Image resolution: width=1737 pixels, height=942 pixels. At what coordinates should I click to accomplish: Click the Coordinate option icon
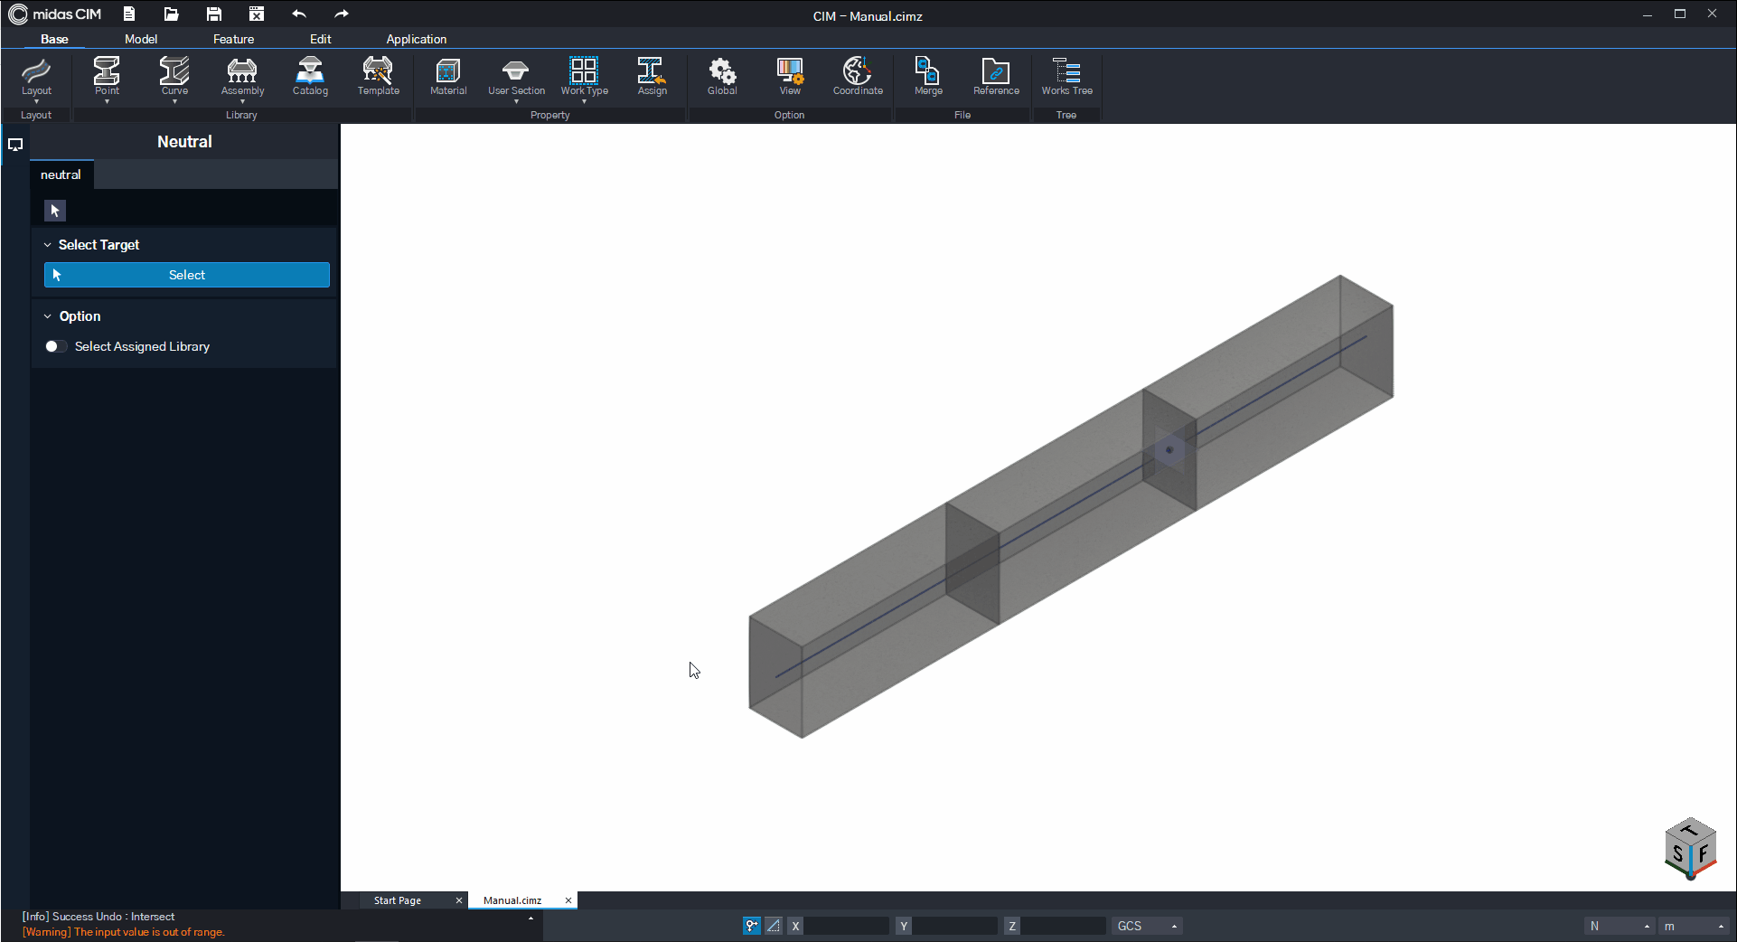(858, 77)
